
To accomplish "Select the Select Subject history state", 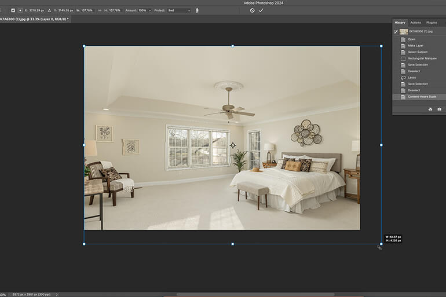I will coord(419,52).
